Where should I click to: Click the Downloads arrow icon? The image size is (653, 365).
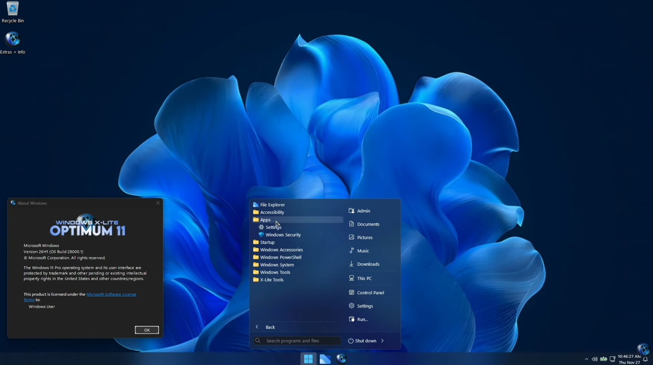(351, 264)
